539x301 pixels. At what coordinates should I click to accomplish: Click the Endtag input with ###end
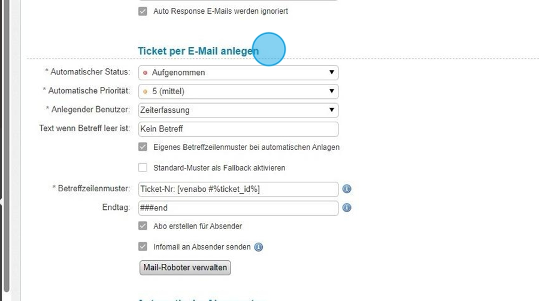(x=238, y=208)
